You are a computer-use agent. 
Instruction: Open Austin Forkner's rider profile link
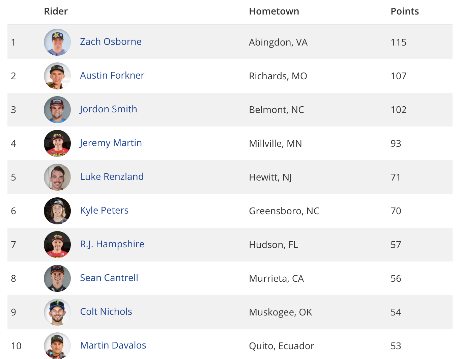pyautogui.click(x=112, y=75)
